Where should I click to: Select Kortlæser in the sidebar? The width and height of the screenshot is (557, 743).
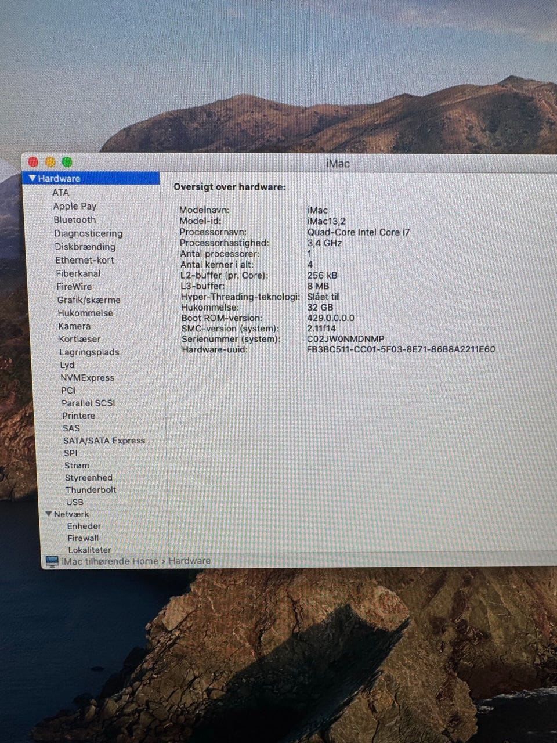[x=80, y=339]
